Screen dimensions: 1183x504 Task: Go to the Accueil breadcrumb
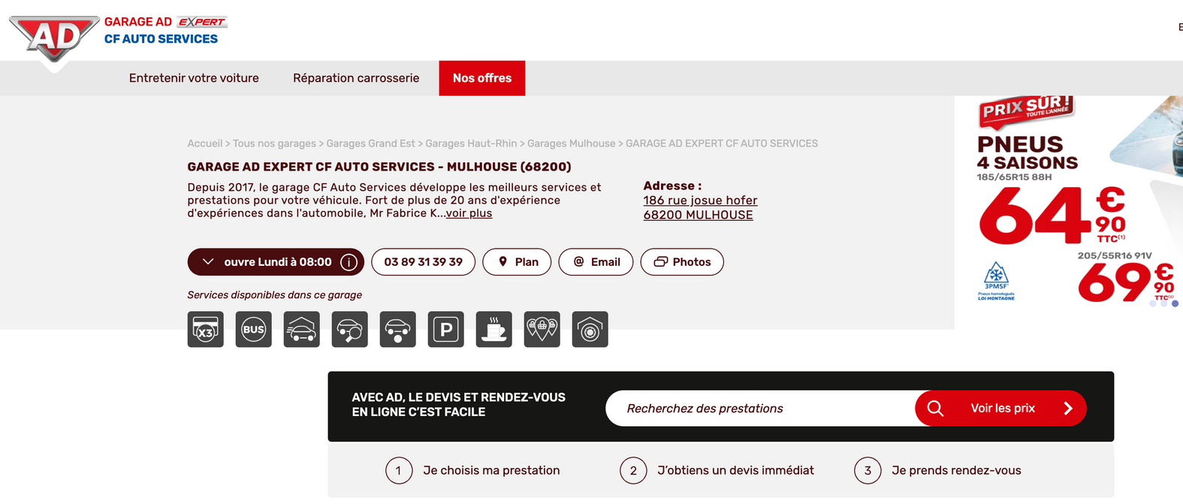click(205, 143)
